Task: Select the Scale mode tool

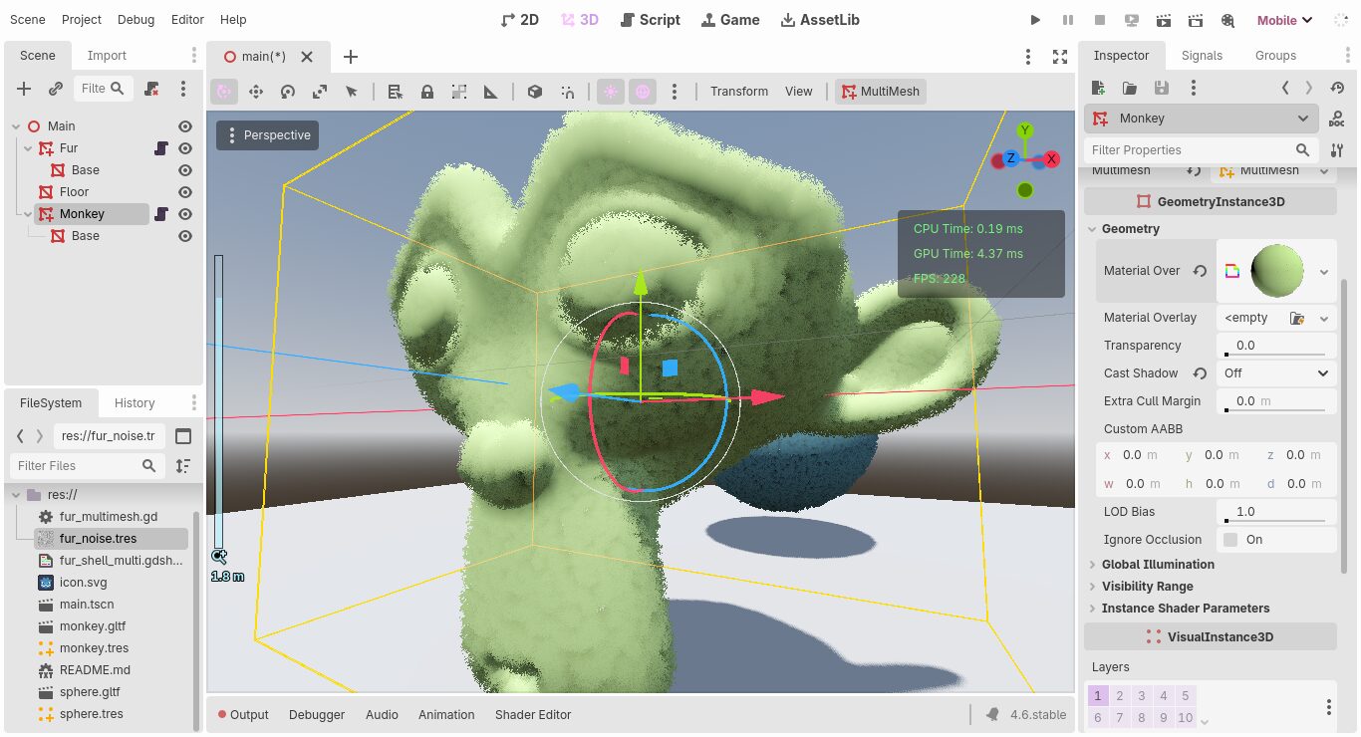Action: point(320,92)
